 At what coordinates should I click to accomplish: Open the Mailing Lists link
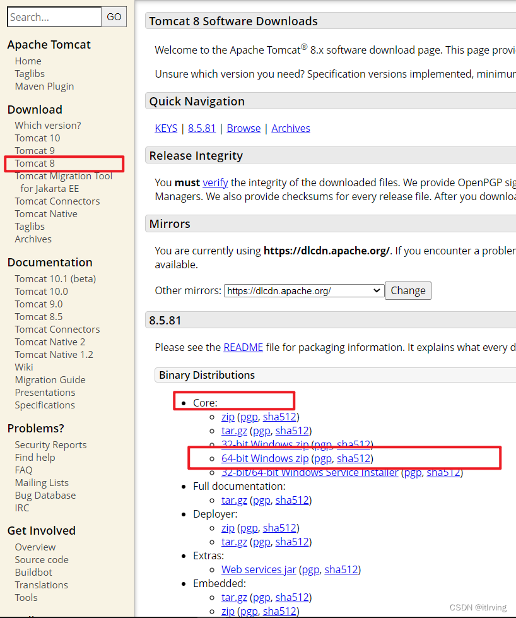click(42, 482)
